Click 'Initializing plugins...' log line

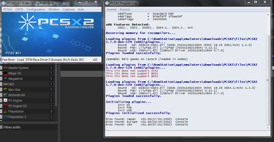[129, 102]
